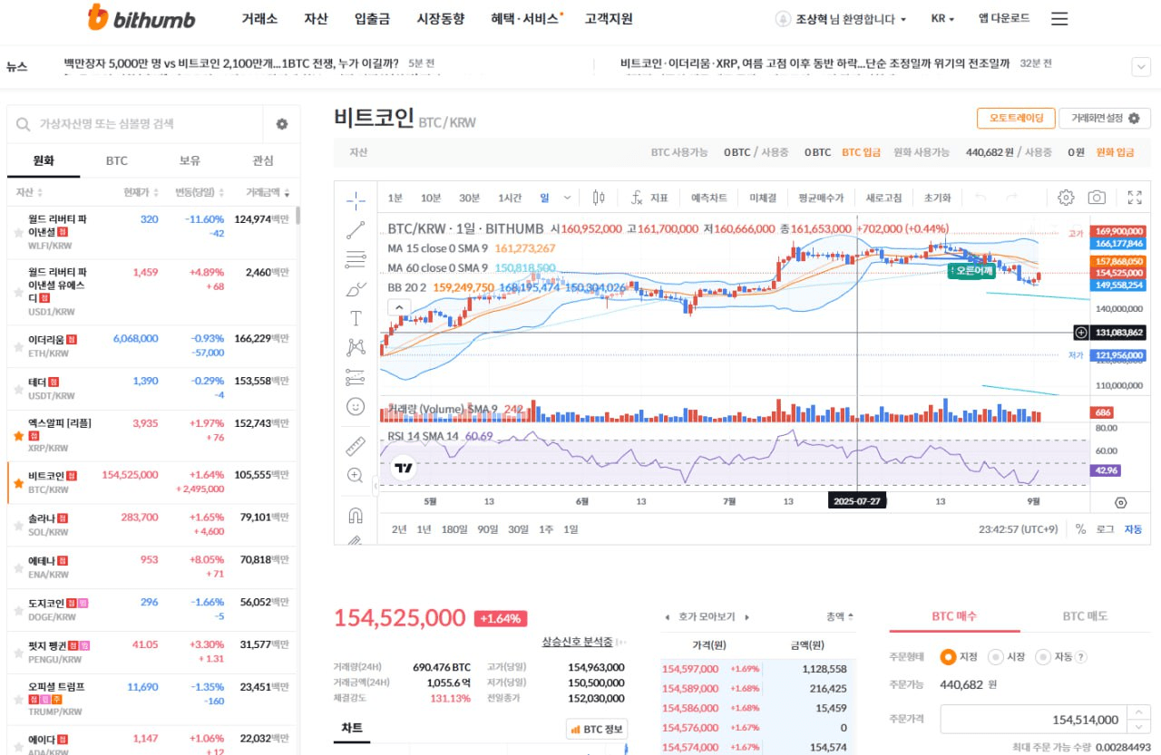Click the 주문가격 input field
The width and height of the screenshot is (1161, 755).
(x=1032, y=720)
